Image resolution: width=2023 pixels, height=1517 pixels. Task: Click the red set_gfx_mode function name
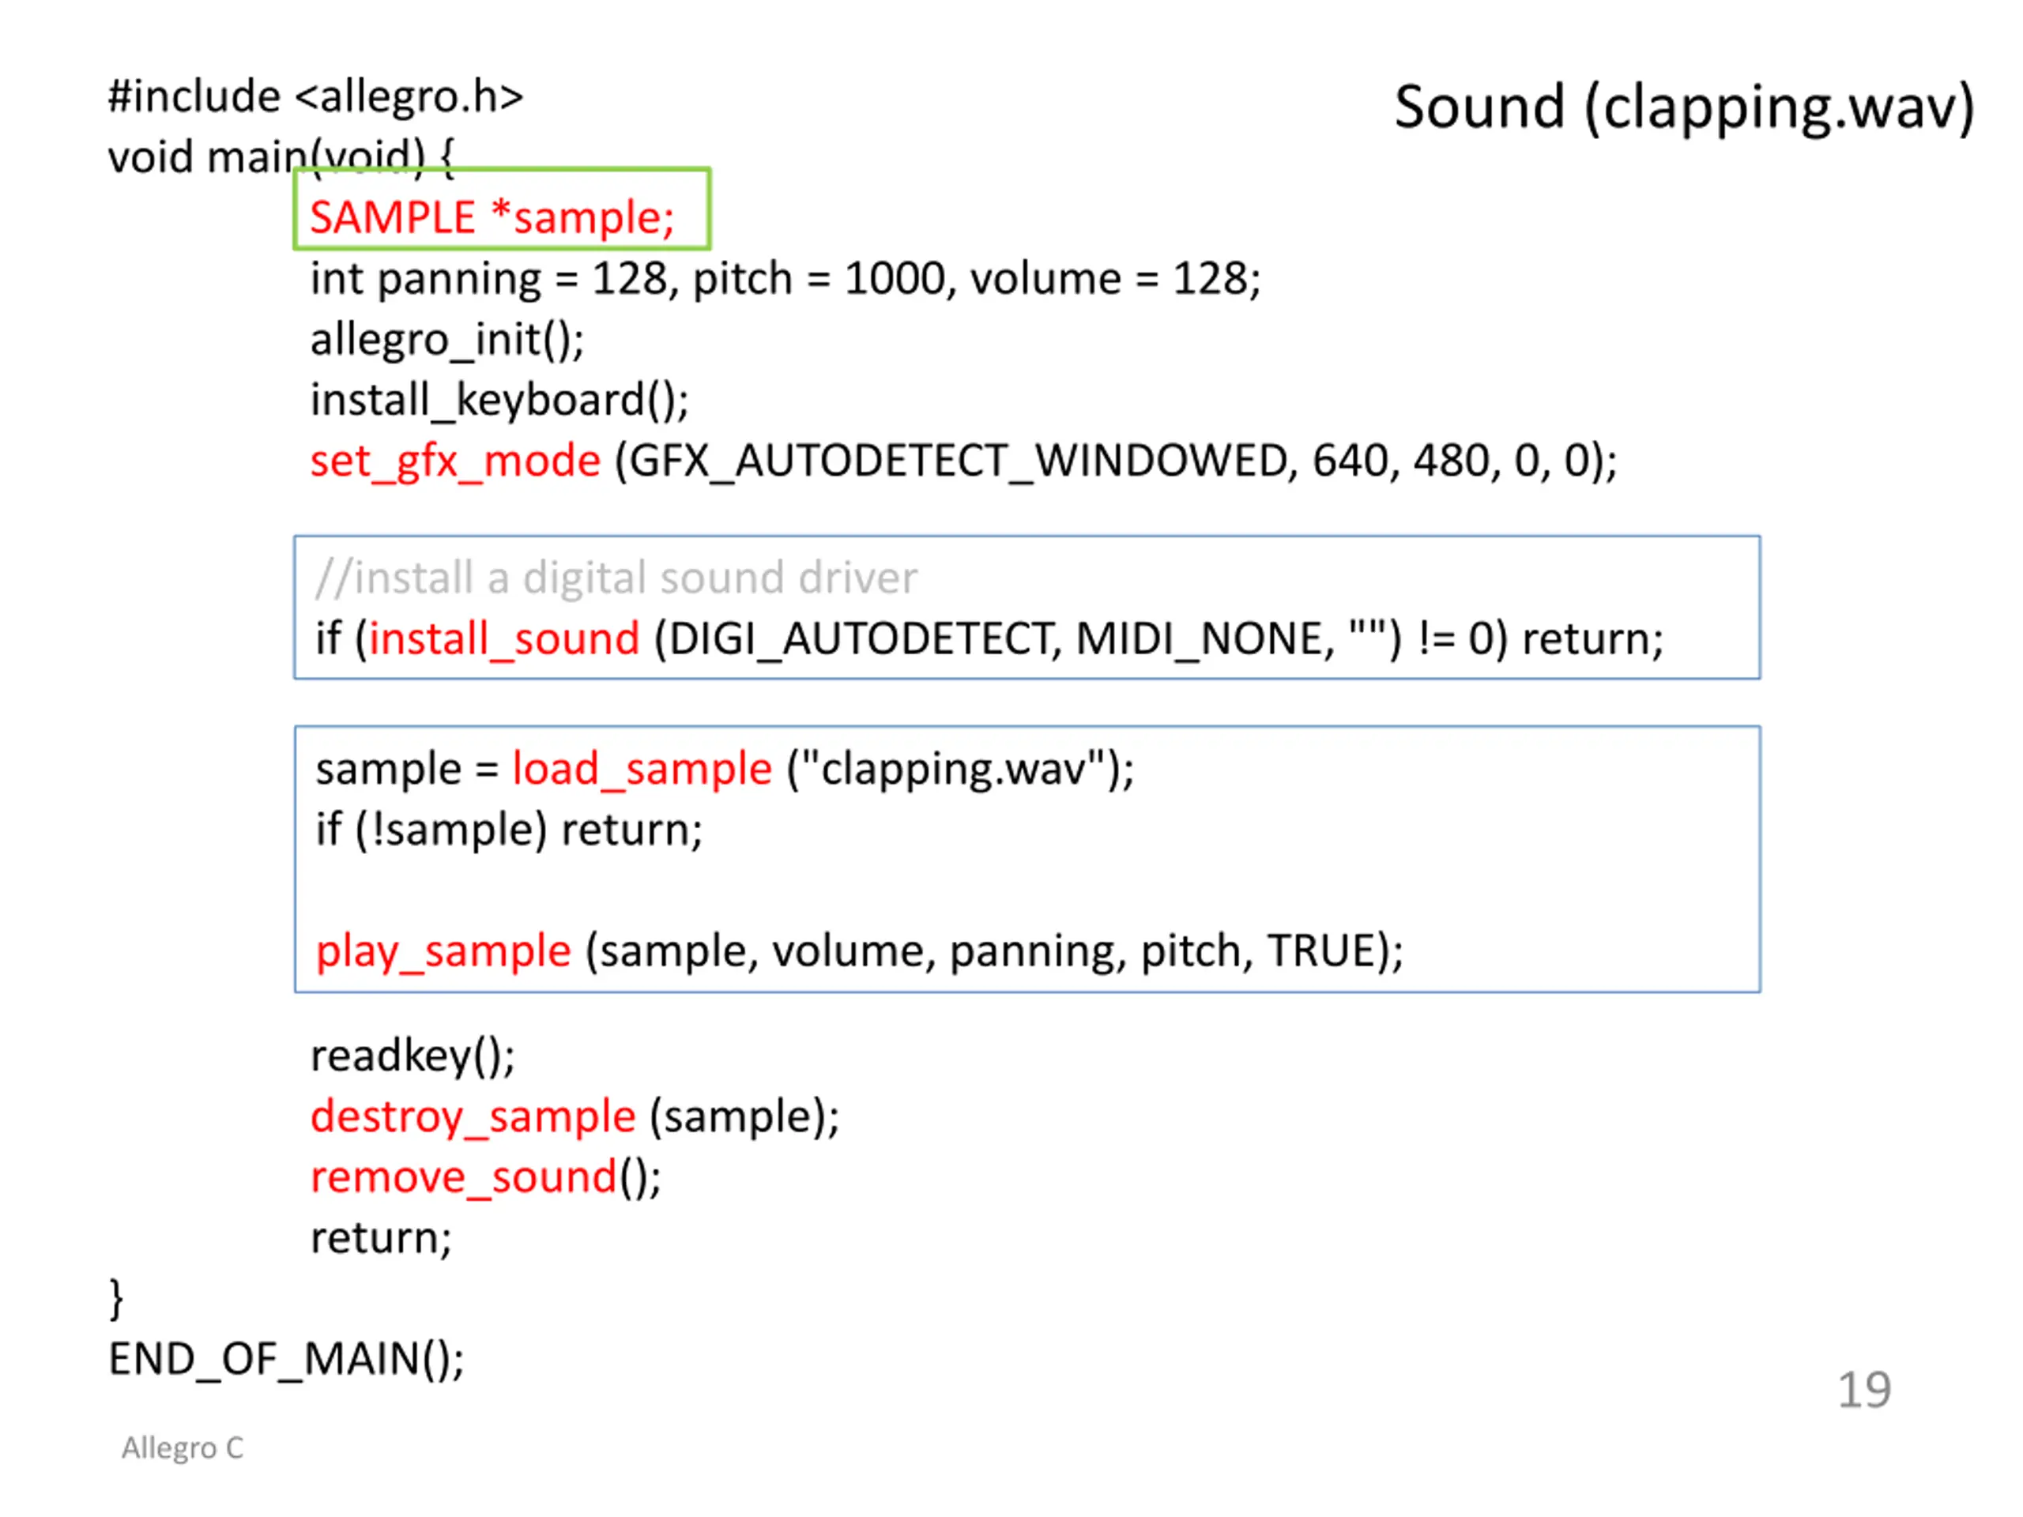(x=454, y=460)
